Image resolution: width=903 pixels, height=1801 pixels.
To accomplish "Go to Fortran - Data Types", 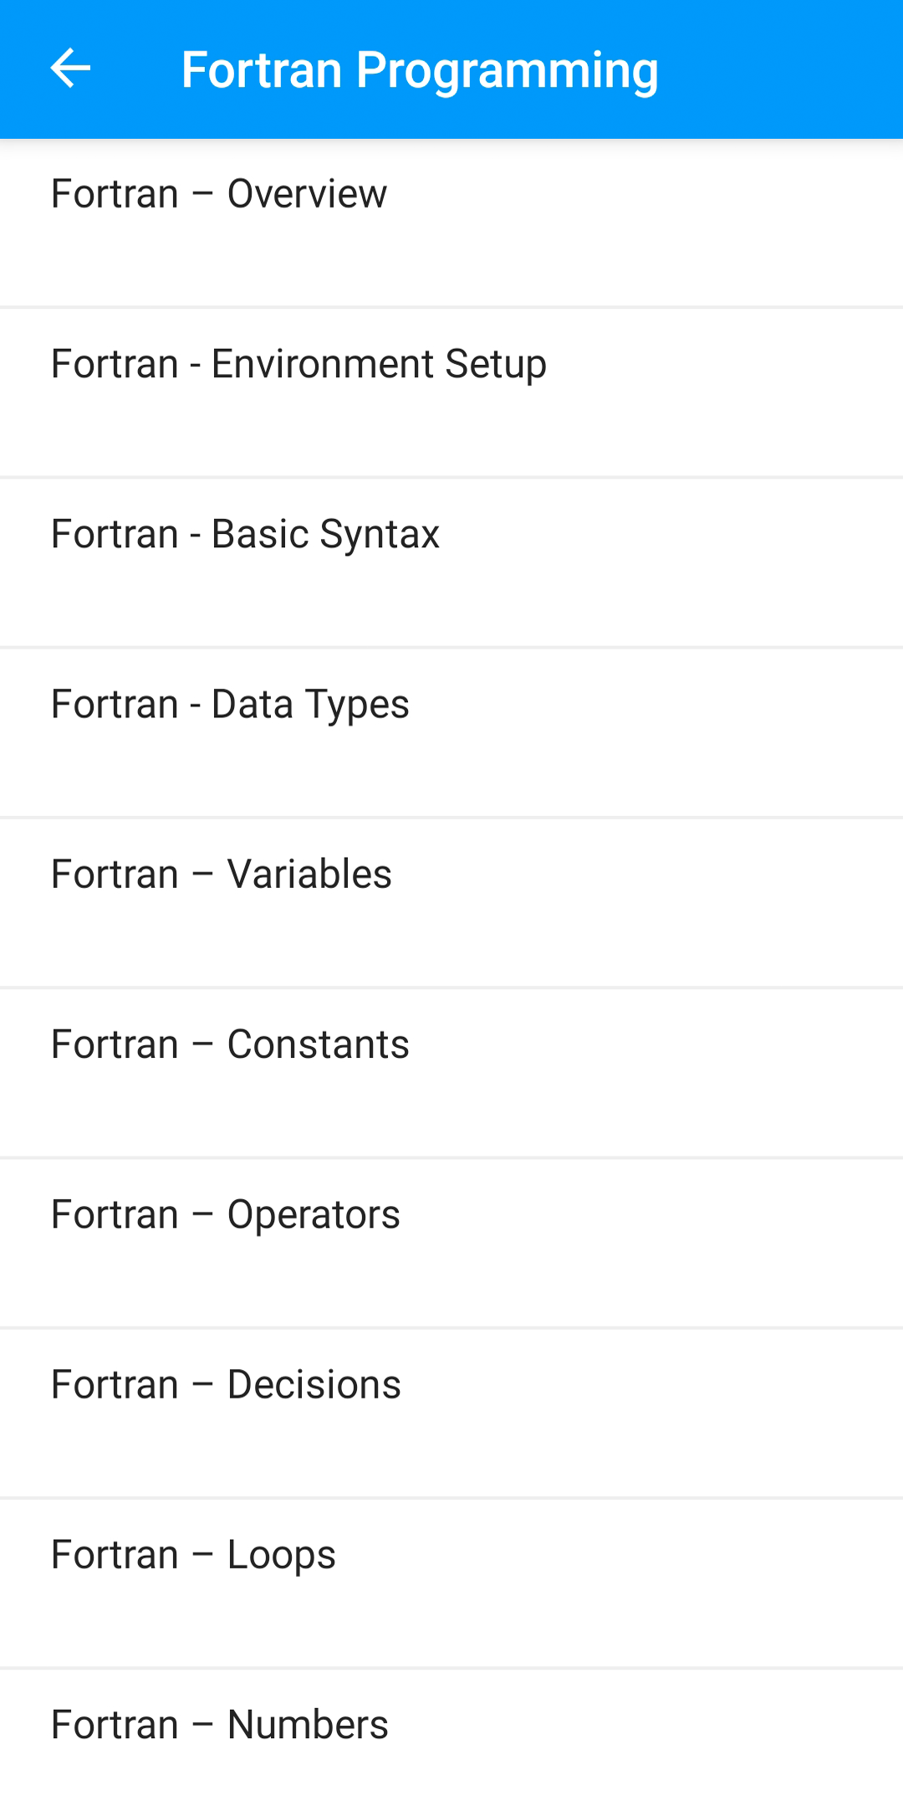I will (x=230, y=704).
